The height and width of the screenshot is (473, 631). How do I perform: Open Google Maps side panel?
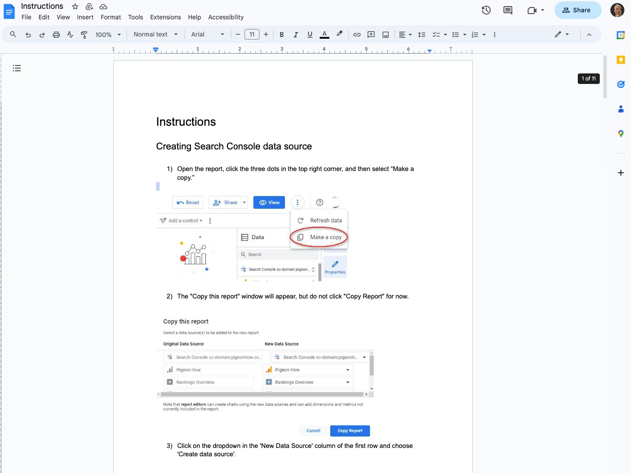620,134
